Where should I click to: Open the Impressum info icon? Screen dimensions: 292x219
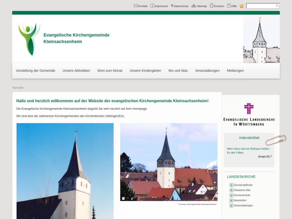tap(152, 6)
